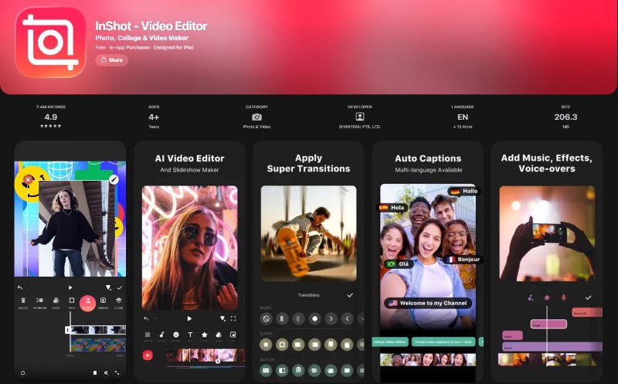Click the 'InShot Video Editor' green caption chip
The image size is (618, 384).
point(390,342)
